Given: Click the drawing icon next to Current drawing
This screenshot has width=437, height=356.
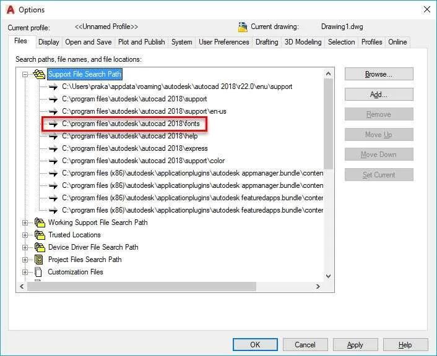Looking at the screenshot, I should click(x=243, y=27).
